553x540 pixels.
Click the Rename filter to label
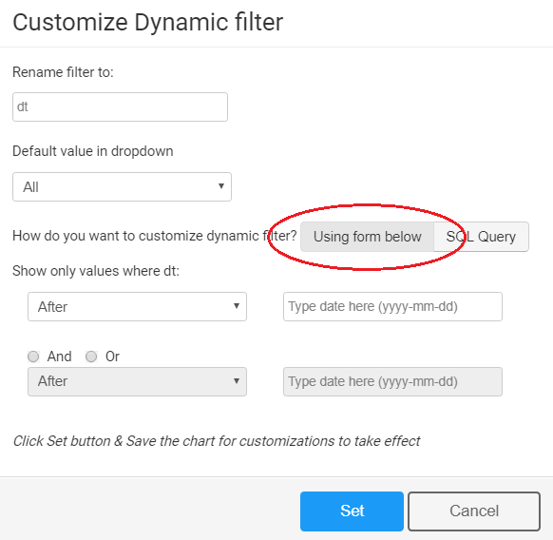coord(63,72)
